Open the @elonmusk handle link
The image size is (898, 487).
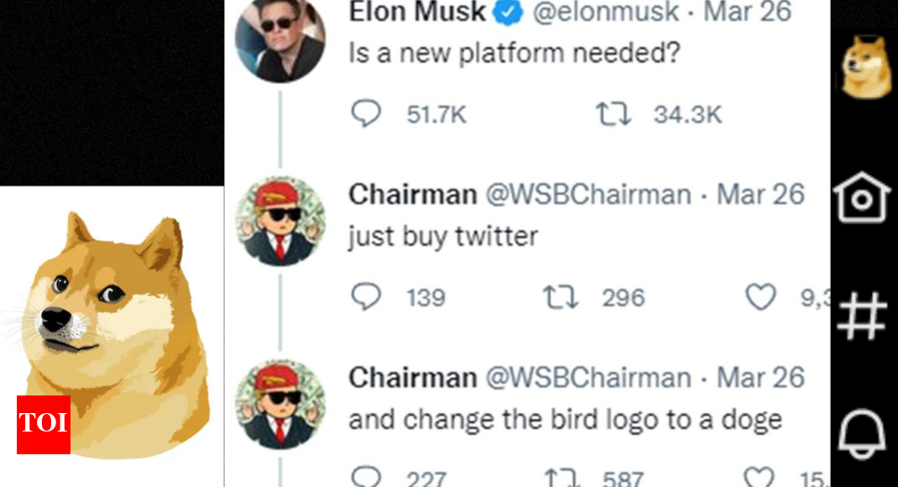[604, 12]
